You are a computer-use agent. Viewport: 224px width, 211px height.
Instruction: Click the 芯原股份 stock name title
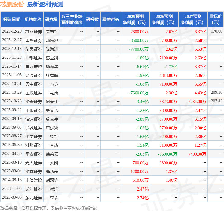(x=12, y=4)
